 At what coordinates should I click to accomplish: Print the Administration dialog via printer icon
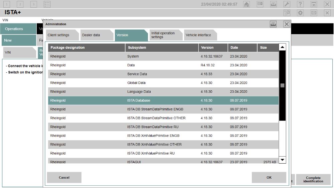click(273, 24)
